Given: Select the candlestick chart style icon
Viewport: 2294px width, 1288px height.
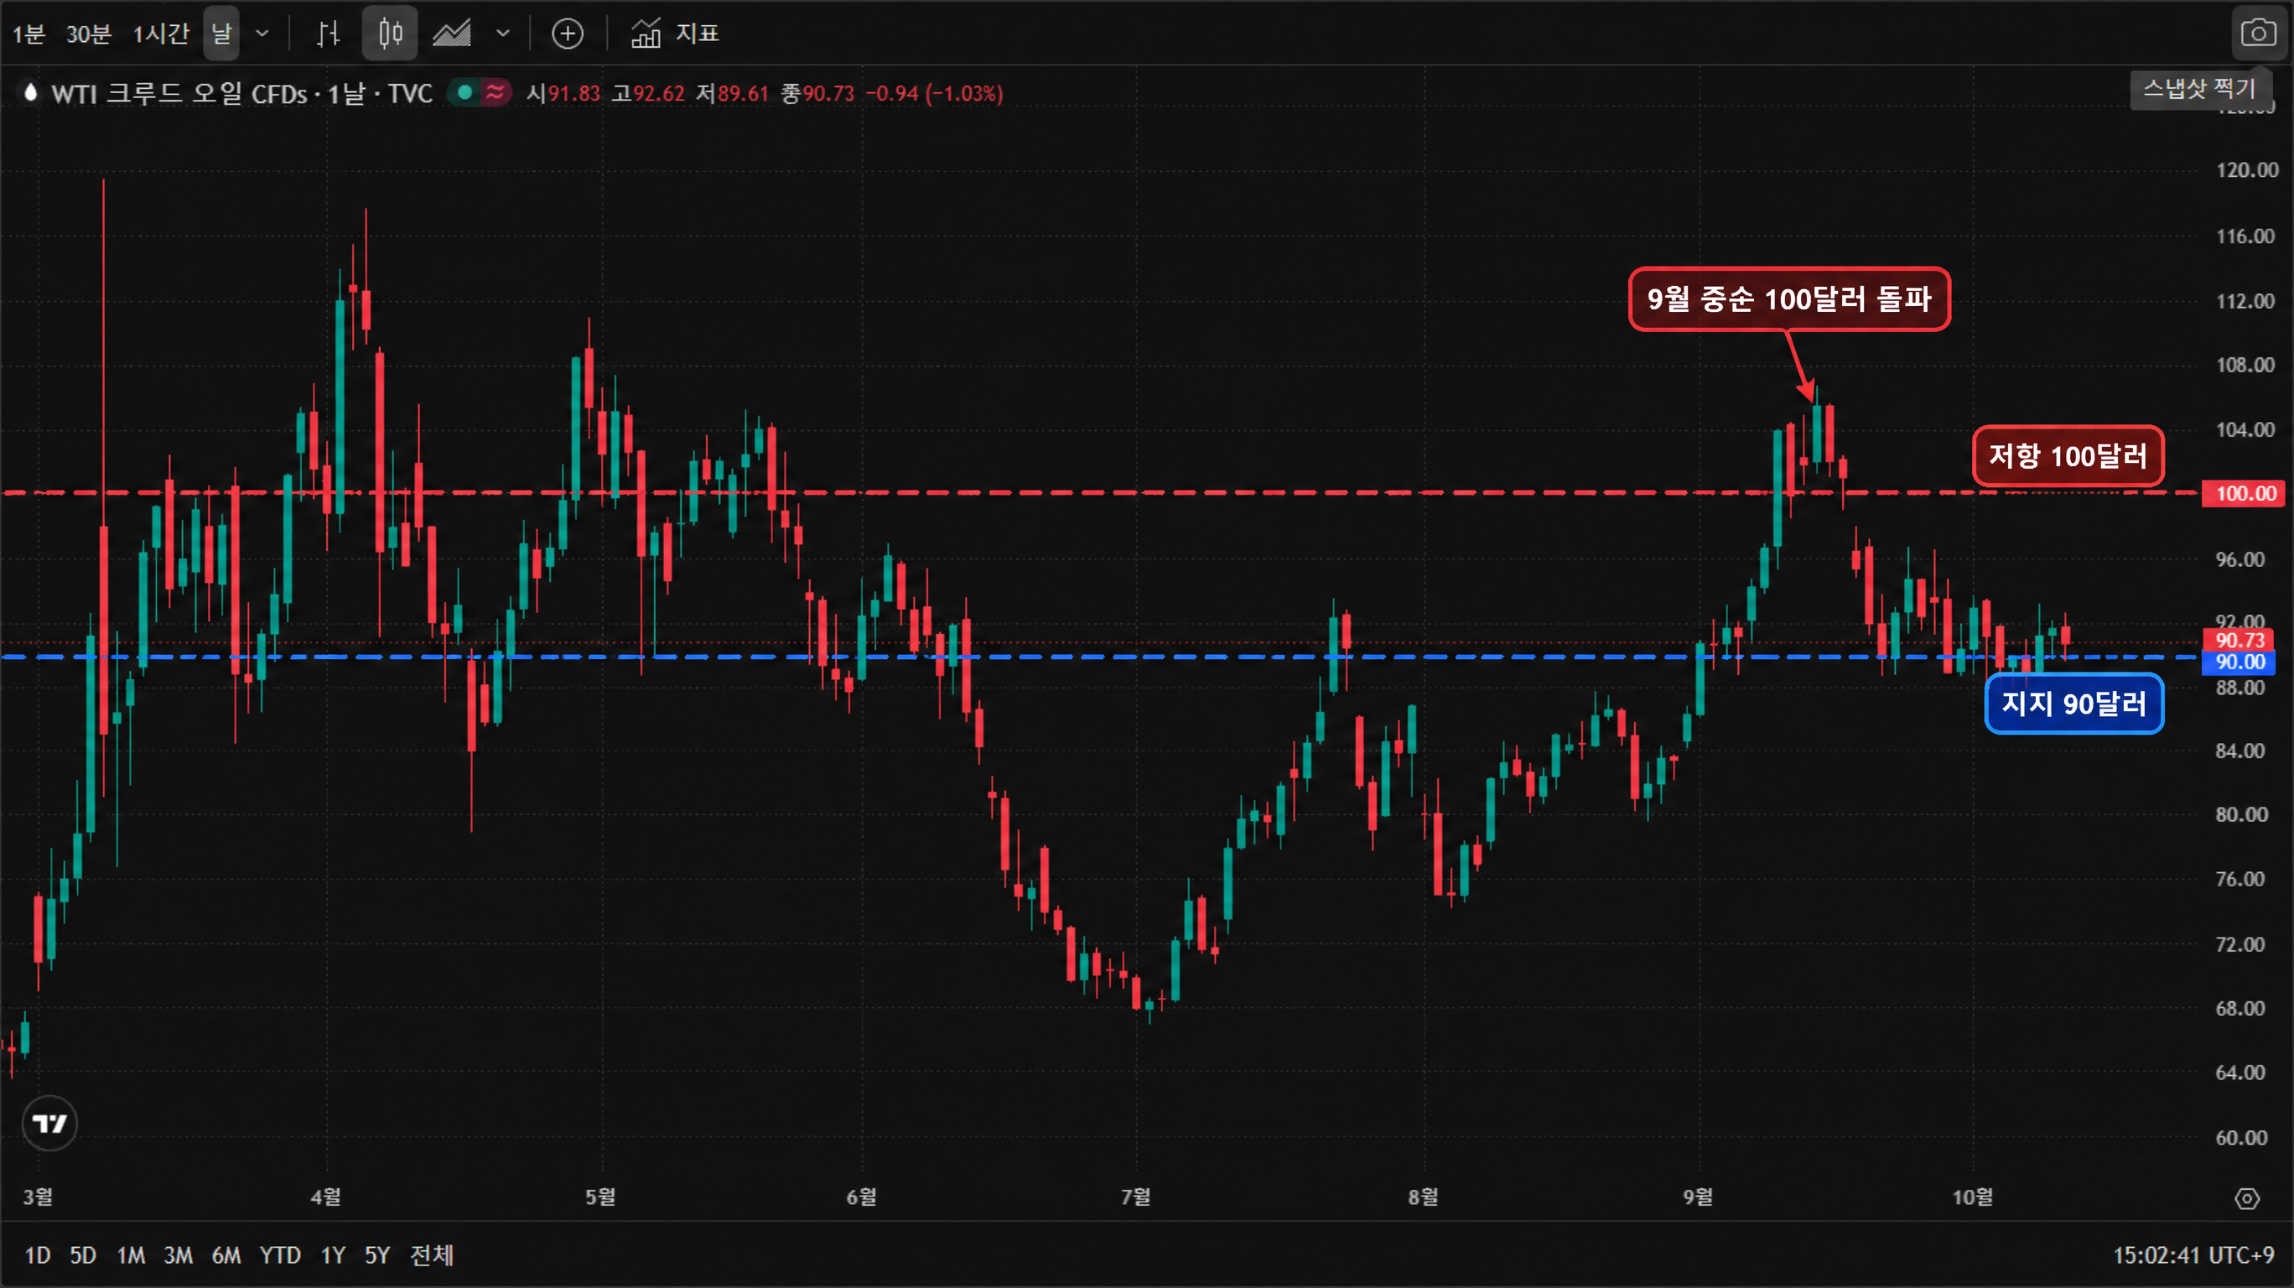Looking at the screenshot, I should tap(390, 34).
